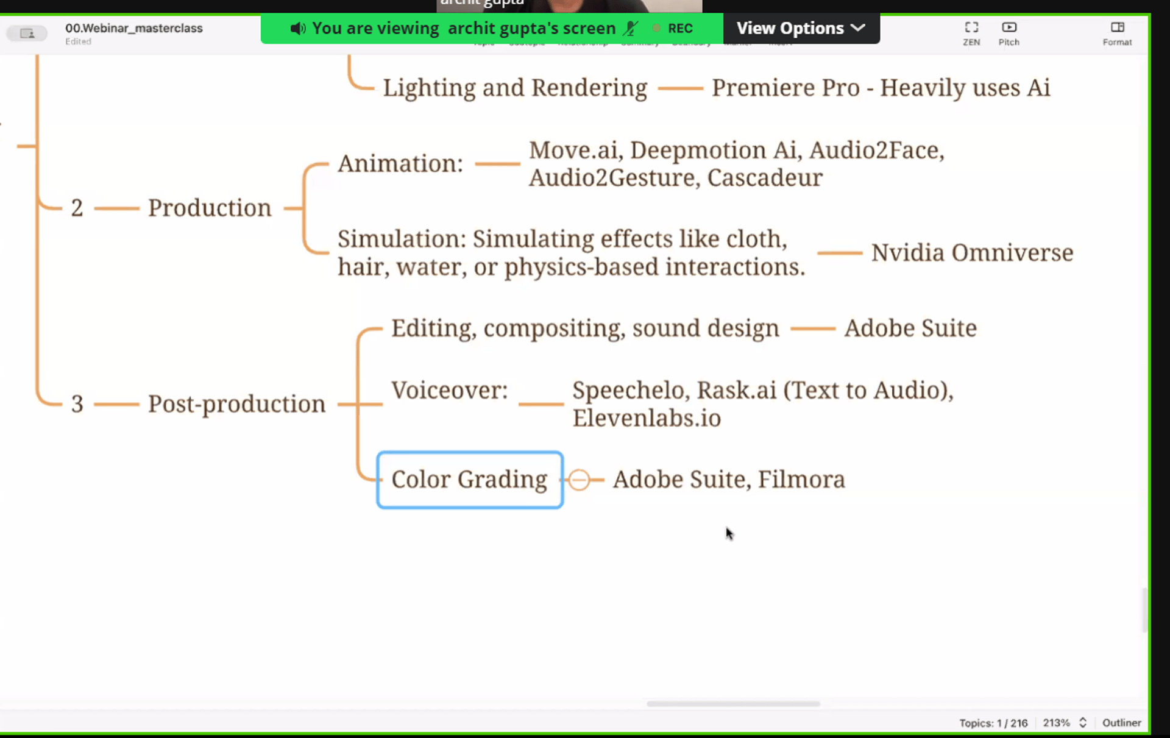Select the Post-production topic node
The image size is (1170, 738).
pos(236,404)
